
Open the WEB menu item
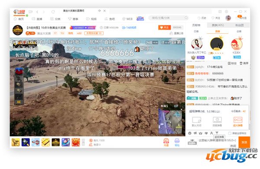[127, 19]
